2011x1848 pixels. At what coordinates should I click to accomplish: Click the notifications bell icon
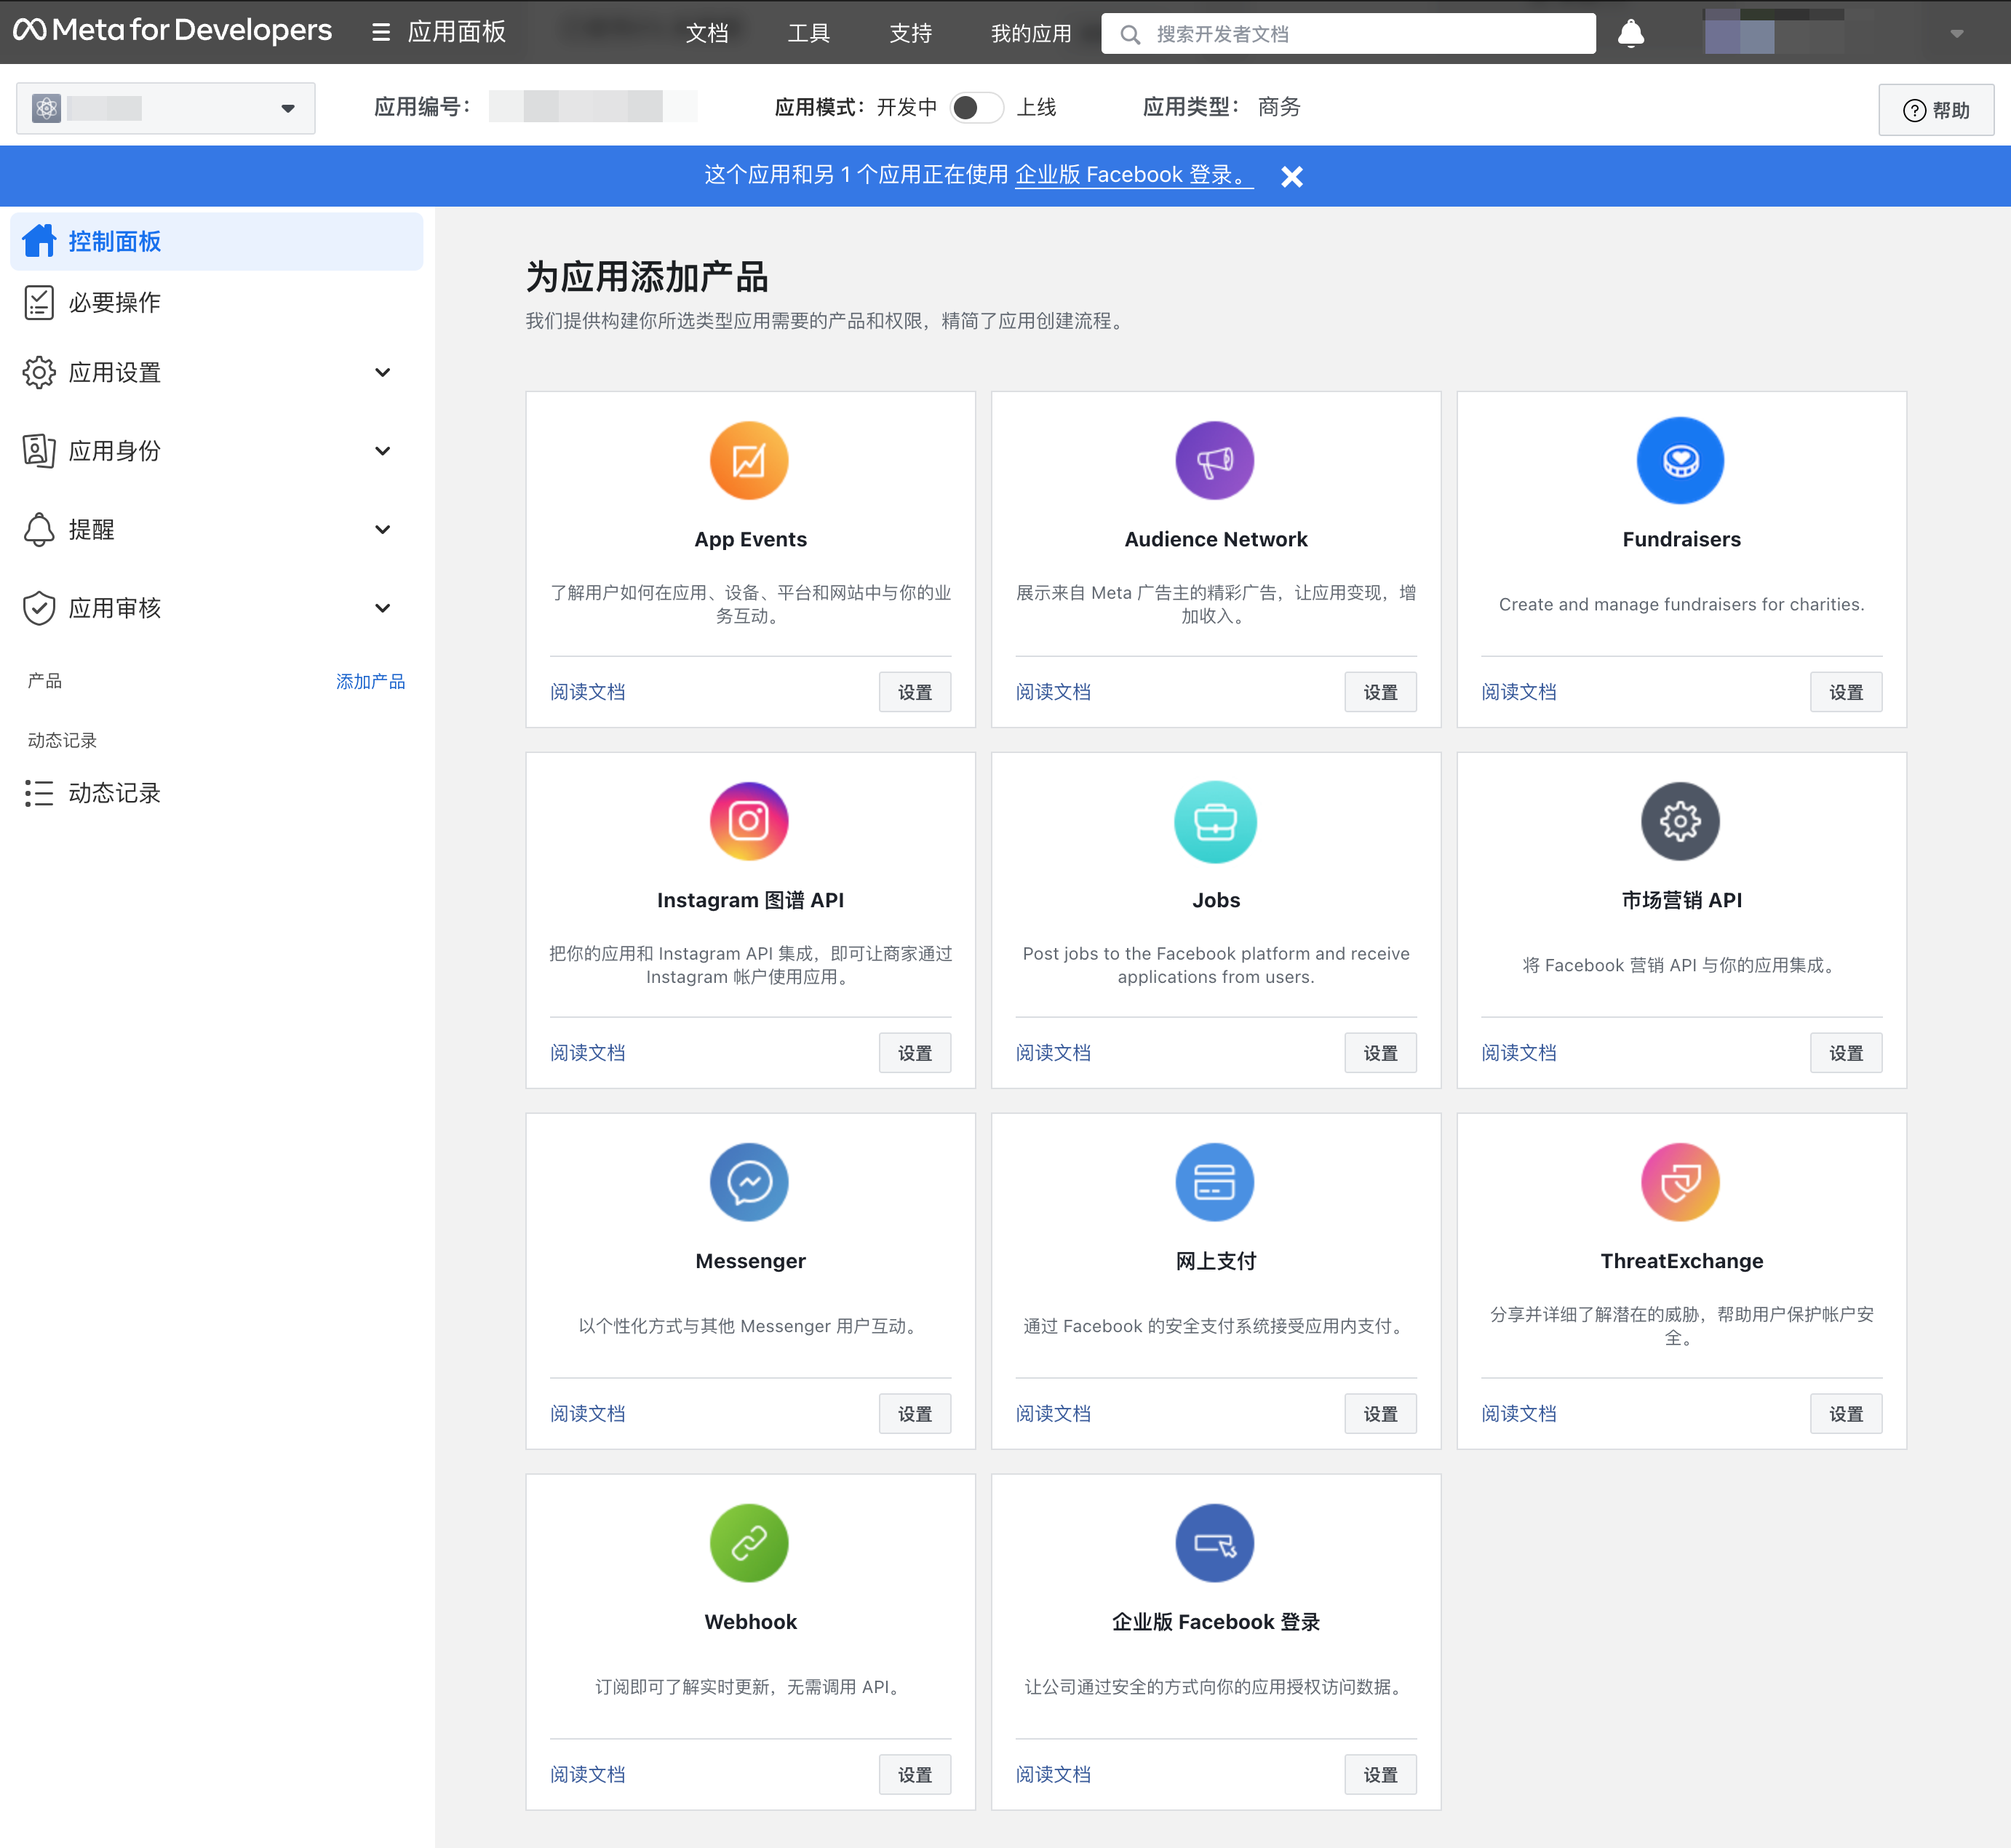pos(1630,34)
